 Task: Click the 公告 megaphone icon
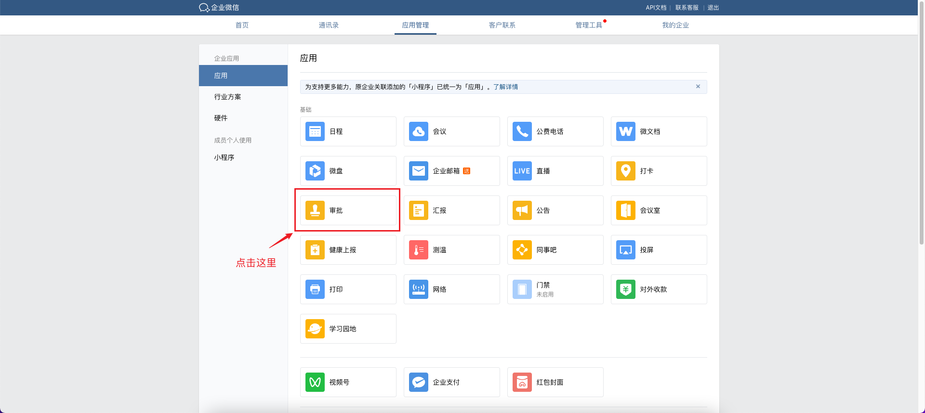[522, 210]
